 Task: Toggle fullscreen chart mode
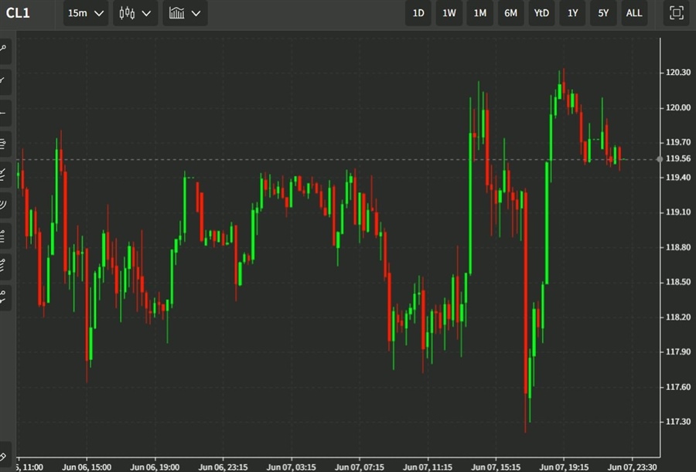pyautogui.click(x=676, y=13)
